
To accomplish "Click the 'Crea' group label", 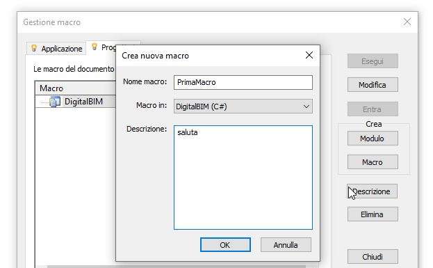I will click(x=374, y=124).
